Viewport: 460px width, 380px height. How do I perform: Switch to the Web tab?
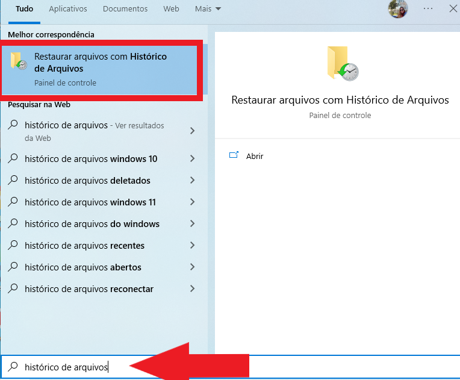[x=172, y=9]
